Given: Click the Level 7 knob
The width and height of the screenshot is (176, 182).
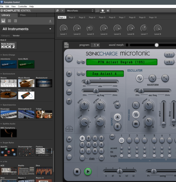Looking at the screenshot, I should point(144,28).
